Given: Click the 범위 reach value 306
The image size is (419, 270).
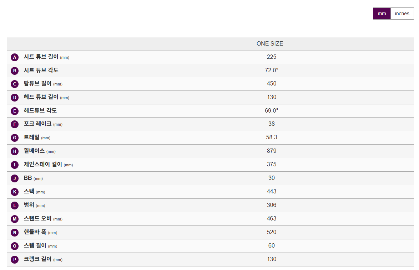Looking at the screenshot, I should pyautogui.click(x=272, y=205).
